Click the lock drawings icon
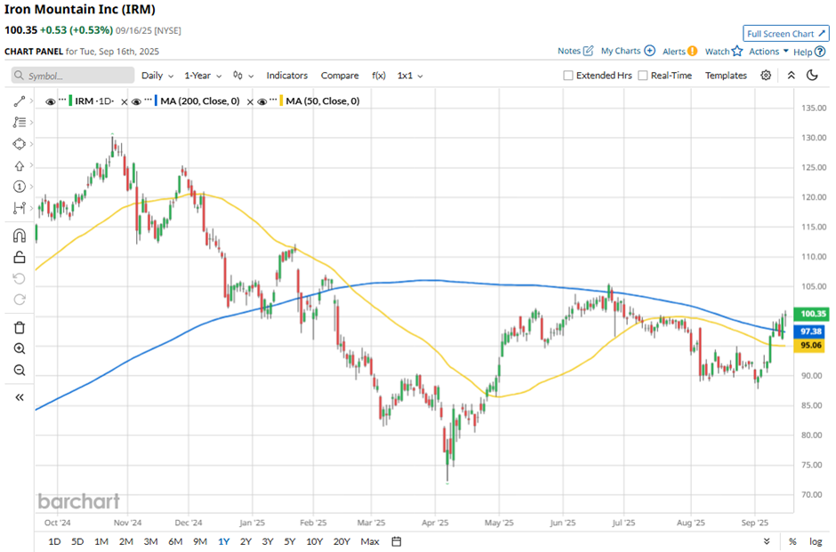This screenshot has height=552, width=836. (x=20, y=258)
